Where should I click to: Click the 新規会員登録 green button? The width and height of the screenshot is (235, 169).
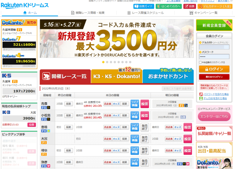tap(214, 25)
